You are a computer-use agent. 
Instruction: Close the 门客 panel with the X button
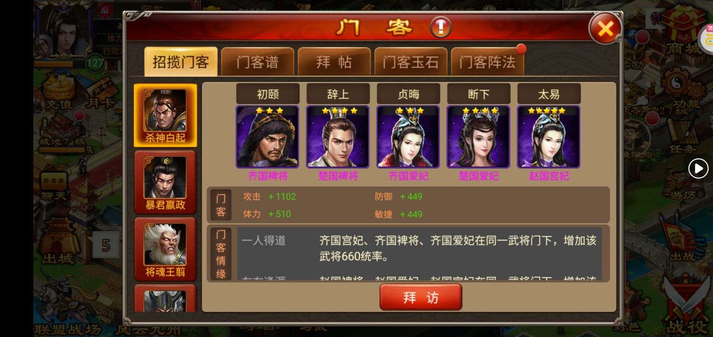click(605, 29)
